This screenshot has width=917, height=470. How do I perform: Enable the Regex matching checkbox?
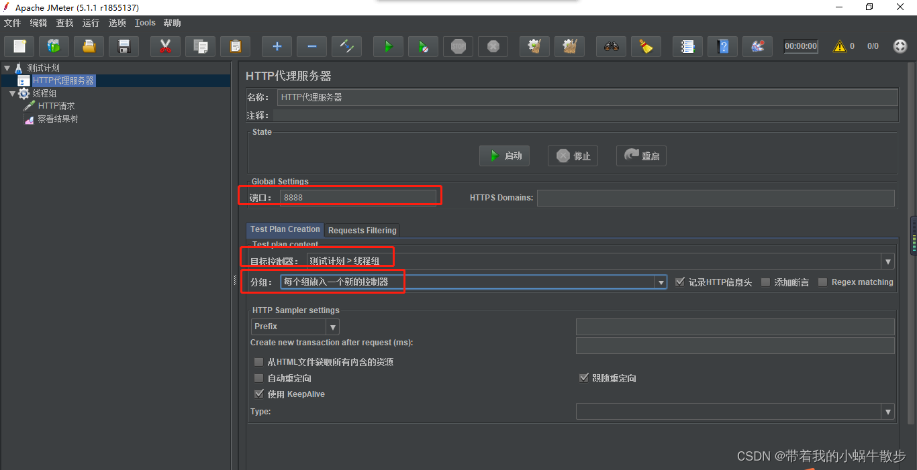[x=822, y=282]
